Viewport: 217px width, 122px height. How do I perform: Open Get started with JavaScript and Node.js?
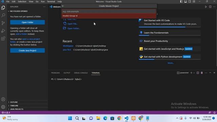[x=170, y=49]
